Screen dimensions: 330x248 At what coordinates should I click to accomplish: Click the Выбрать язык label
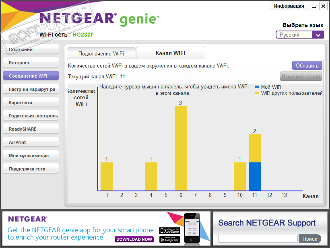tap(303, 25)
